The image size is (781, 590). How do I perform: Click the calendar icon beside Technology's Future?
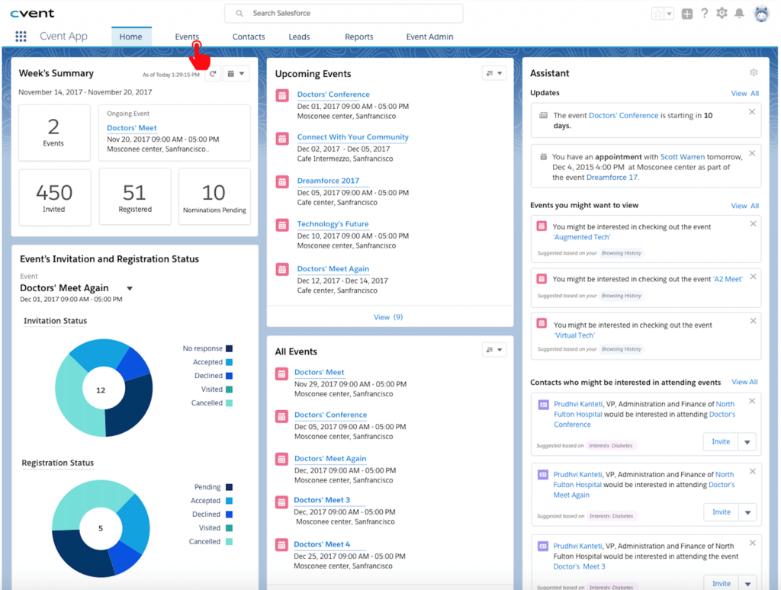(282, 225)
